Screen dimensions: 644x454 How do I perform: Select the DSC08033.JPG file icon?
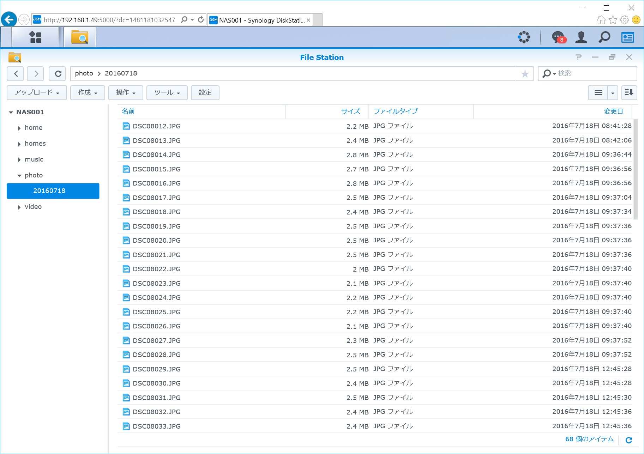tap(126, 426)
